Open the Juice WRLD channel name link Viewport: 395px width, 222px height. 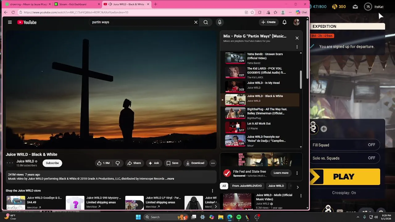(x=25, y=161)
